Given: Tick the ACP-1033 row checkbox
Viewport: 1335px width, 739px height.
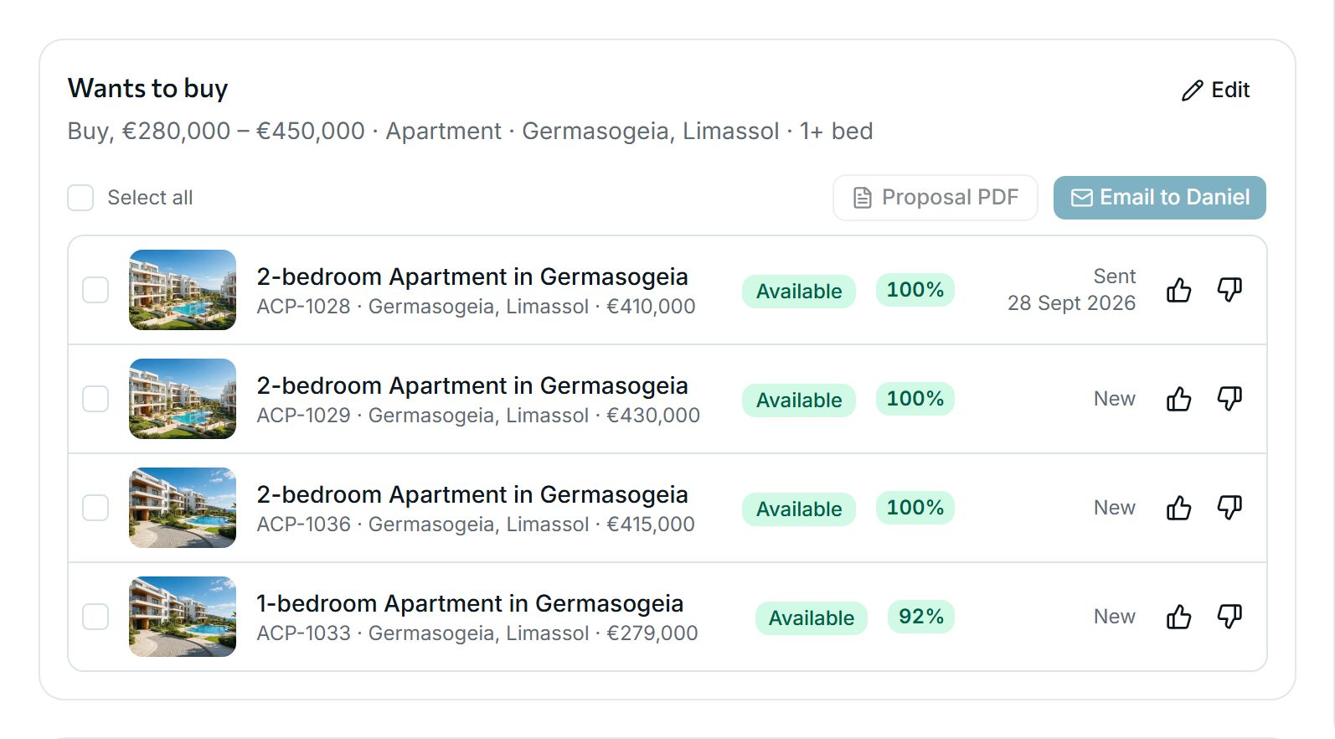Looking at the screenshot, I should (x=95, y=617).
